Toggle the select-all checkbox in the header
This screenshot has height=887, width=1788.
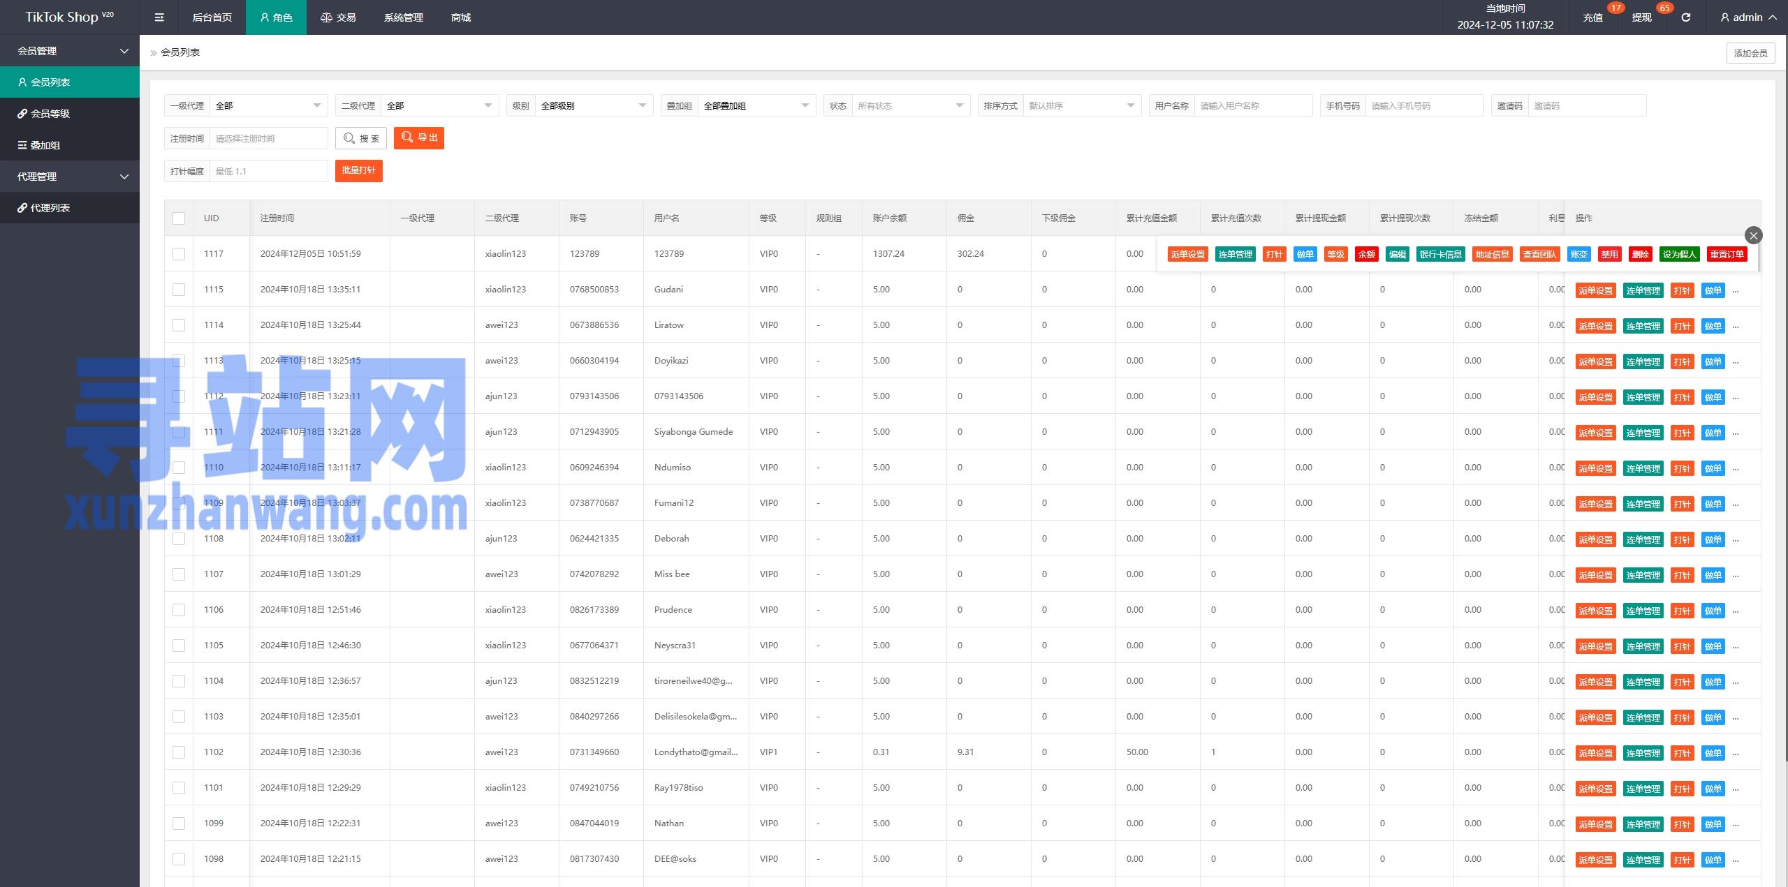(179, 218)
